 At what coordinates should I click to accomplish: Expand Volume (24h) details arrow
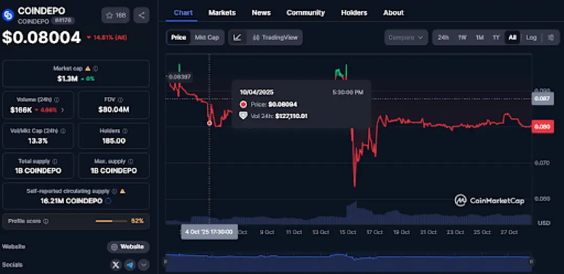(63, 110)
